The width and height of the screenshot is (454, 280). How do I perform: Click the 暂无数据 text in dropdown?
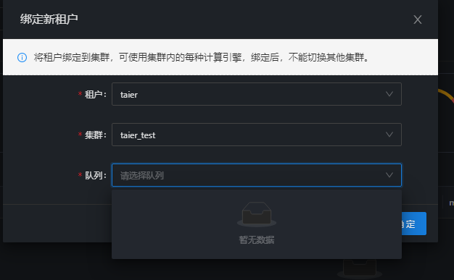point(257,239)
